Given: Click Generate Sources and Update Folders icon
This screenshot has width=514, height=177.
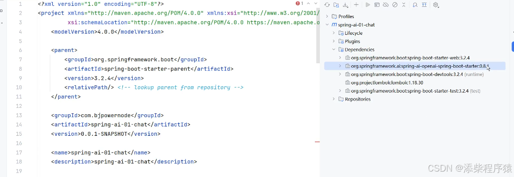Looking at the screenshot, I should click(x=336, y=4).
